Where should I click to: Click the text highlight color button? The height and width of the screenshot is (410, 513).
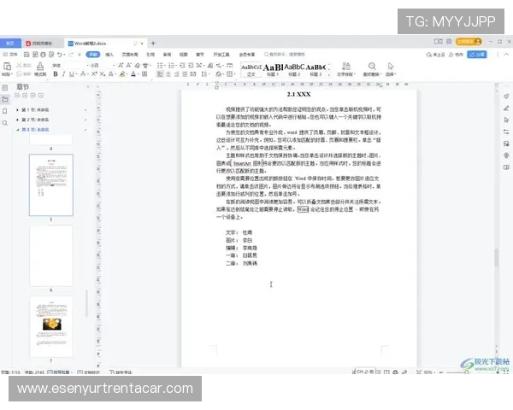tap(122, 74)
